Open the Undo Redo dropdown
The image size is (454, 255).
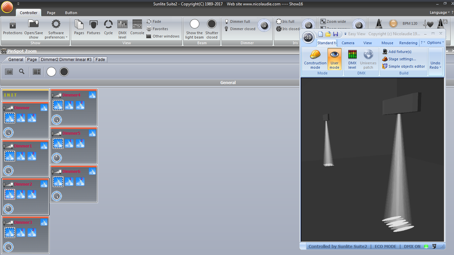pyautogui.click(x=436, y=65)
